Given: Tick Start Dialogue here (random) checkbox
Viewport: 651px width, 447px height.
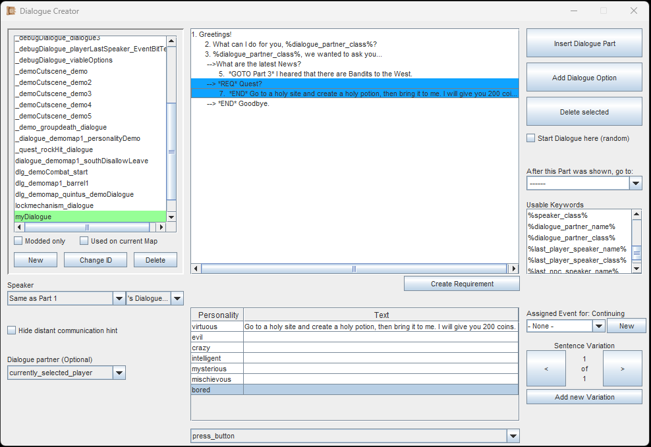Looking at the screenshot, I should point(531,138).
